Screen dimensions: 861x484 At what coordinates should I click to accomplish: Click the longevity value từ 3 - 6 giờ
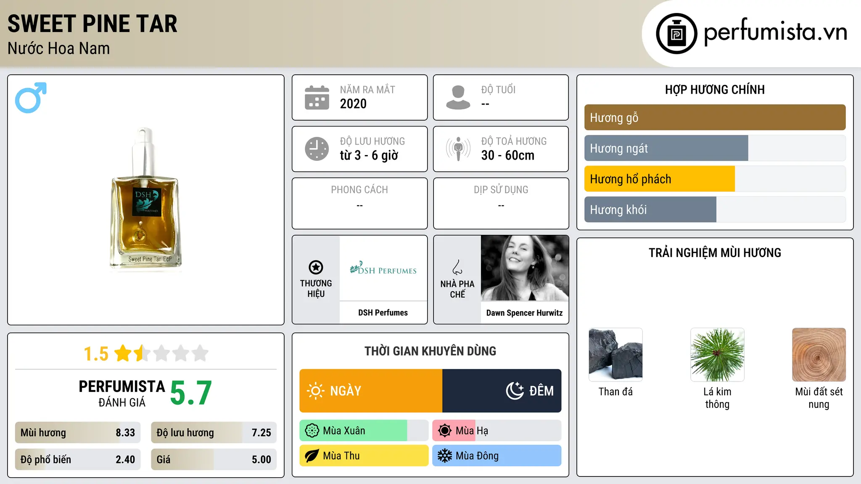(x=369, y=155)
